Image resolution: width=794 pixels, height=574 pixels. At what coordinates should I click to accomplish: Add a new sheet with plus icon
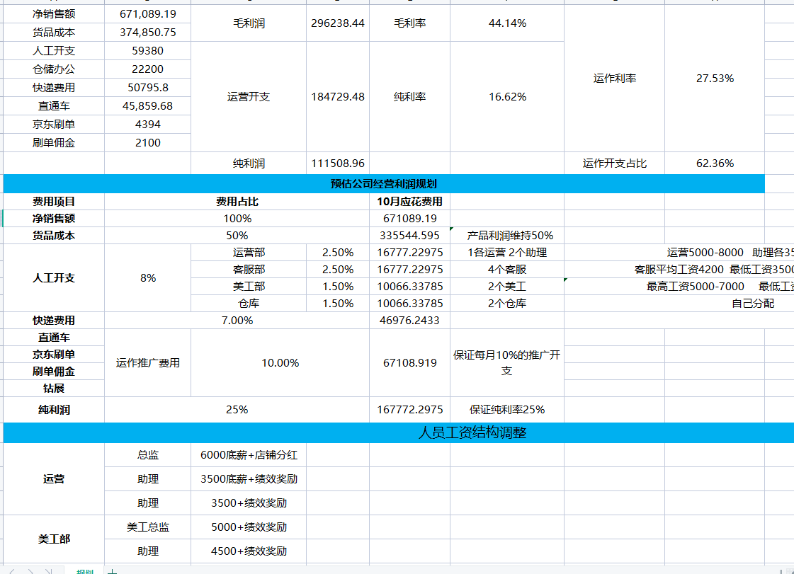click(113, 571)
